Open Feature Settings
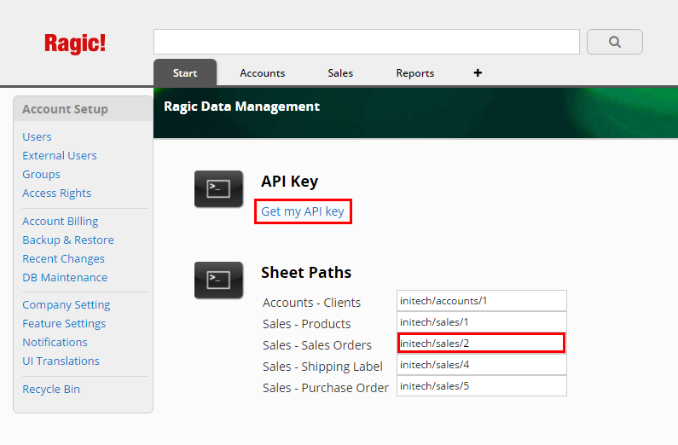This screenshot has height=445, width=678. (x=64, y=324)
